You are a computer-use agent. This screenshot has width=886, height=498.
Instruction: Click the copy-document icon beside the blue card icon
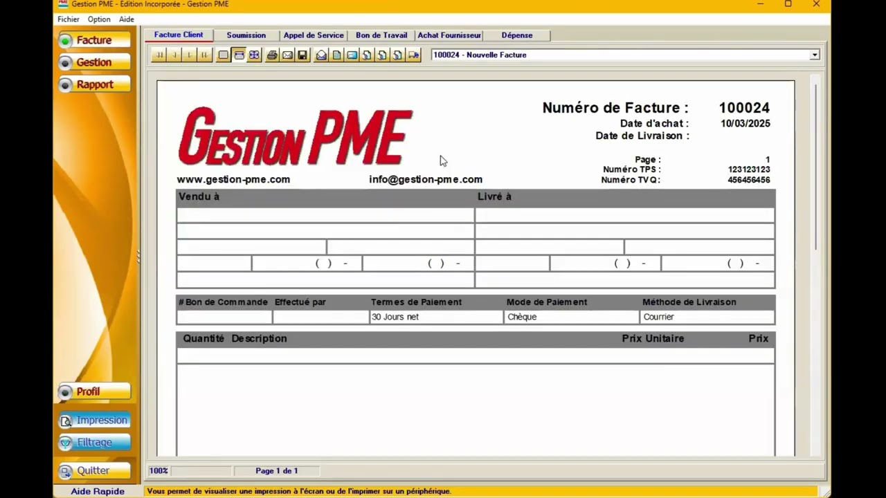pos(367,55)
